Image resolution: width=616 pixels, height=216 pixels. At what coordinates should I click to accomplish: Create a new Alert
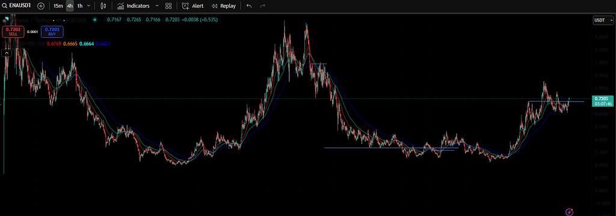pyautogui.click(x=192, y=6)
